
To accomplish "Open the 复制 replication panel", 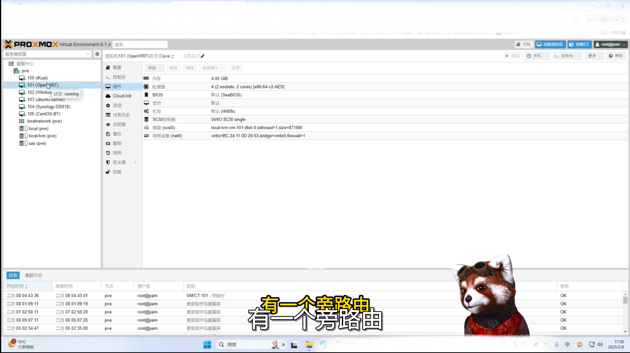I will [x=117, y=143].
